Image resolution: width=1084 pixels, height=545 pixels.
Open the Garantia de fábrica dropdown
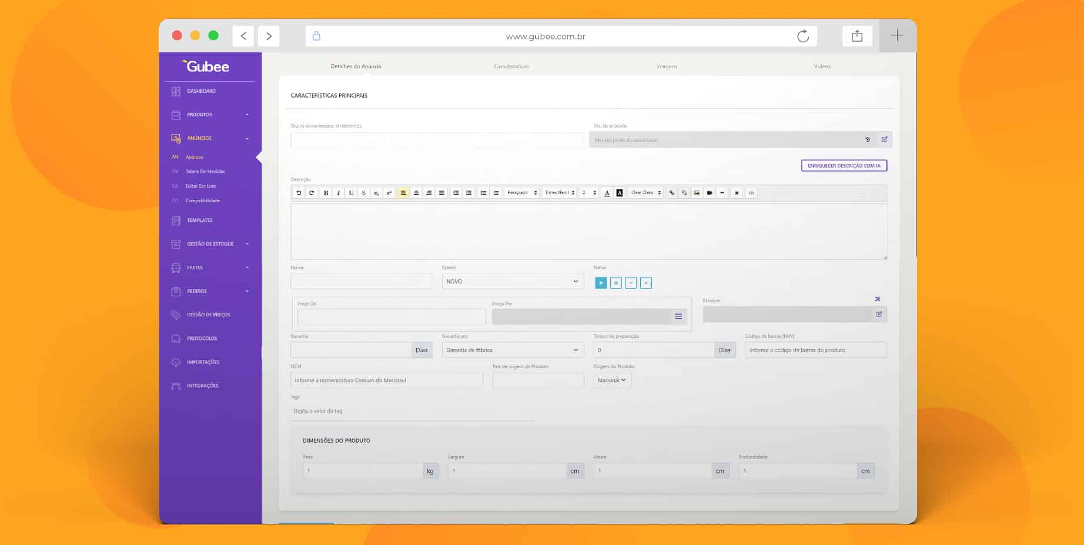pos(513,350)
